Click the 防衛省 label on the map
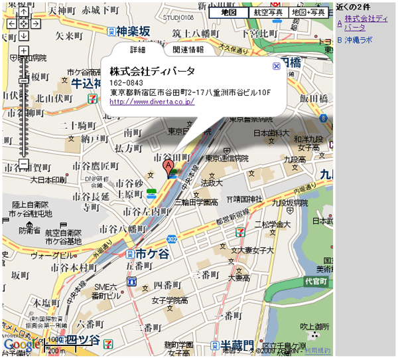This screenshot has width=398, height=358. tap(29, 230)
